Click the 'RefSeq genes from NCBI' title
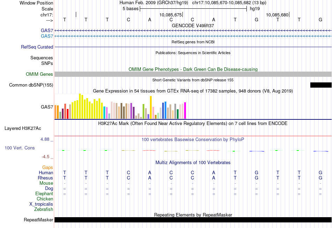332x228 pixels. [x=193, y=42]
